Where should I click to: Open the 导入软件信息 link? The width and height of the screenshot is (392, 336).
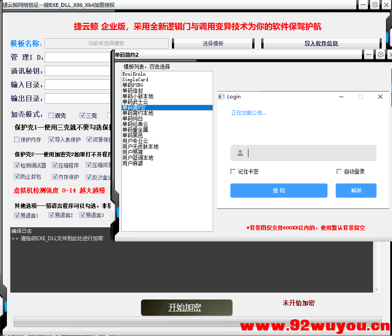click(x=321, y=43)
